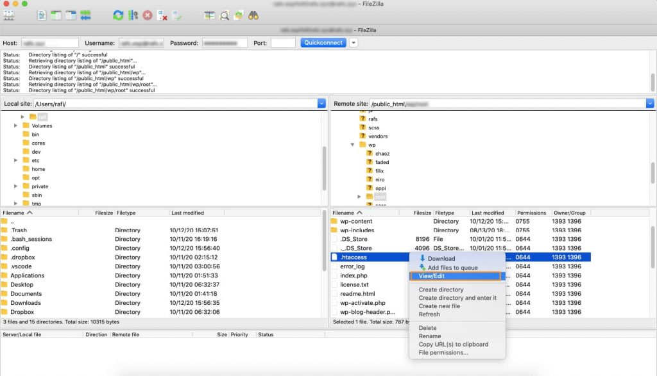The width and height of the screenshot is (657, 376).
Task: Open the directory listing filters icon
Action: click(x=210, y=15)
